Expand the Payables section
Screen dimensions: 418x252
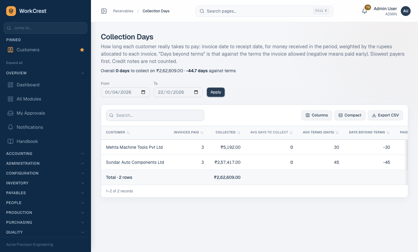tap(45, 193)
